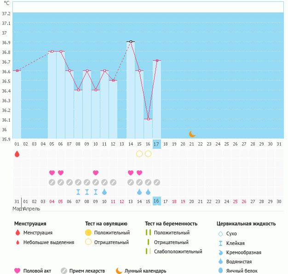Click the 'Яичный белок' legend drop icon
This screenshot has width=288, height=274.
coord(220,271)
